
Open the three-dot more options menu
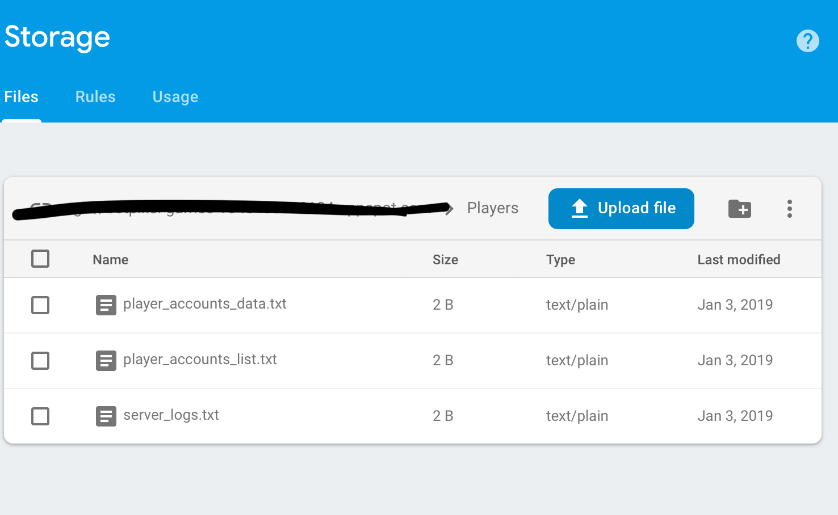(789, 209)
